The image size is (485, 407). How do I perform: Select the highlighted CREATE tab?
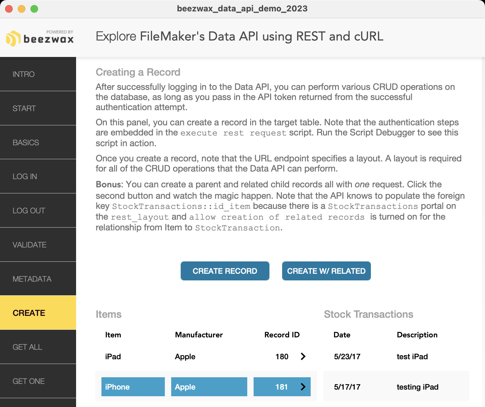38,313
